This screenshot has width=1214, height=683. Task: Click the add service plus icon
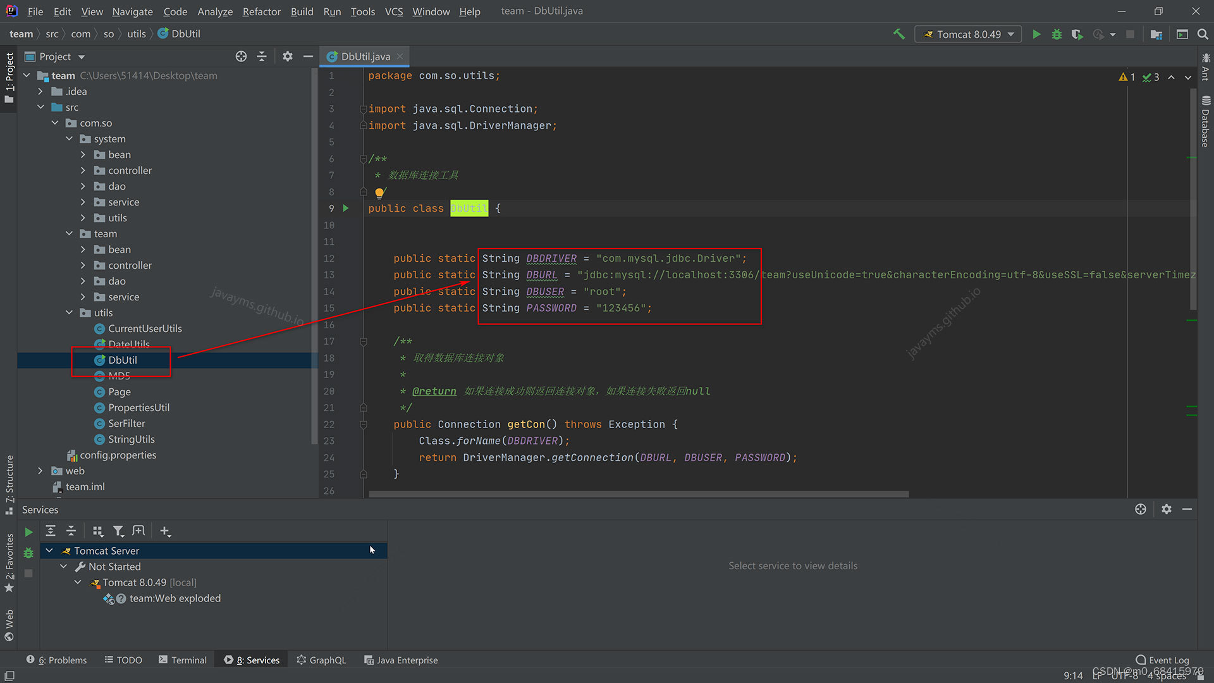[165, 531]
